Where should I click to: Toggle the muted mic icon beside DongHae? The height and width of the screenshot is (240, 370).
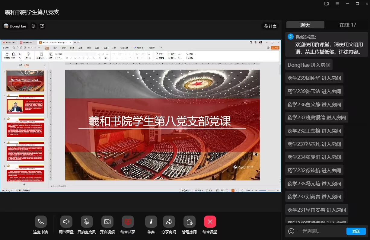coord(33,26)
